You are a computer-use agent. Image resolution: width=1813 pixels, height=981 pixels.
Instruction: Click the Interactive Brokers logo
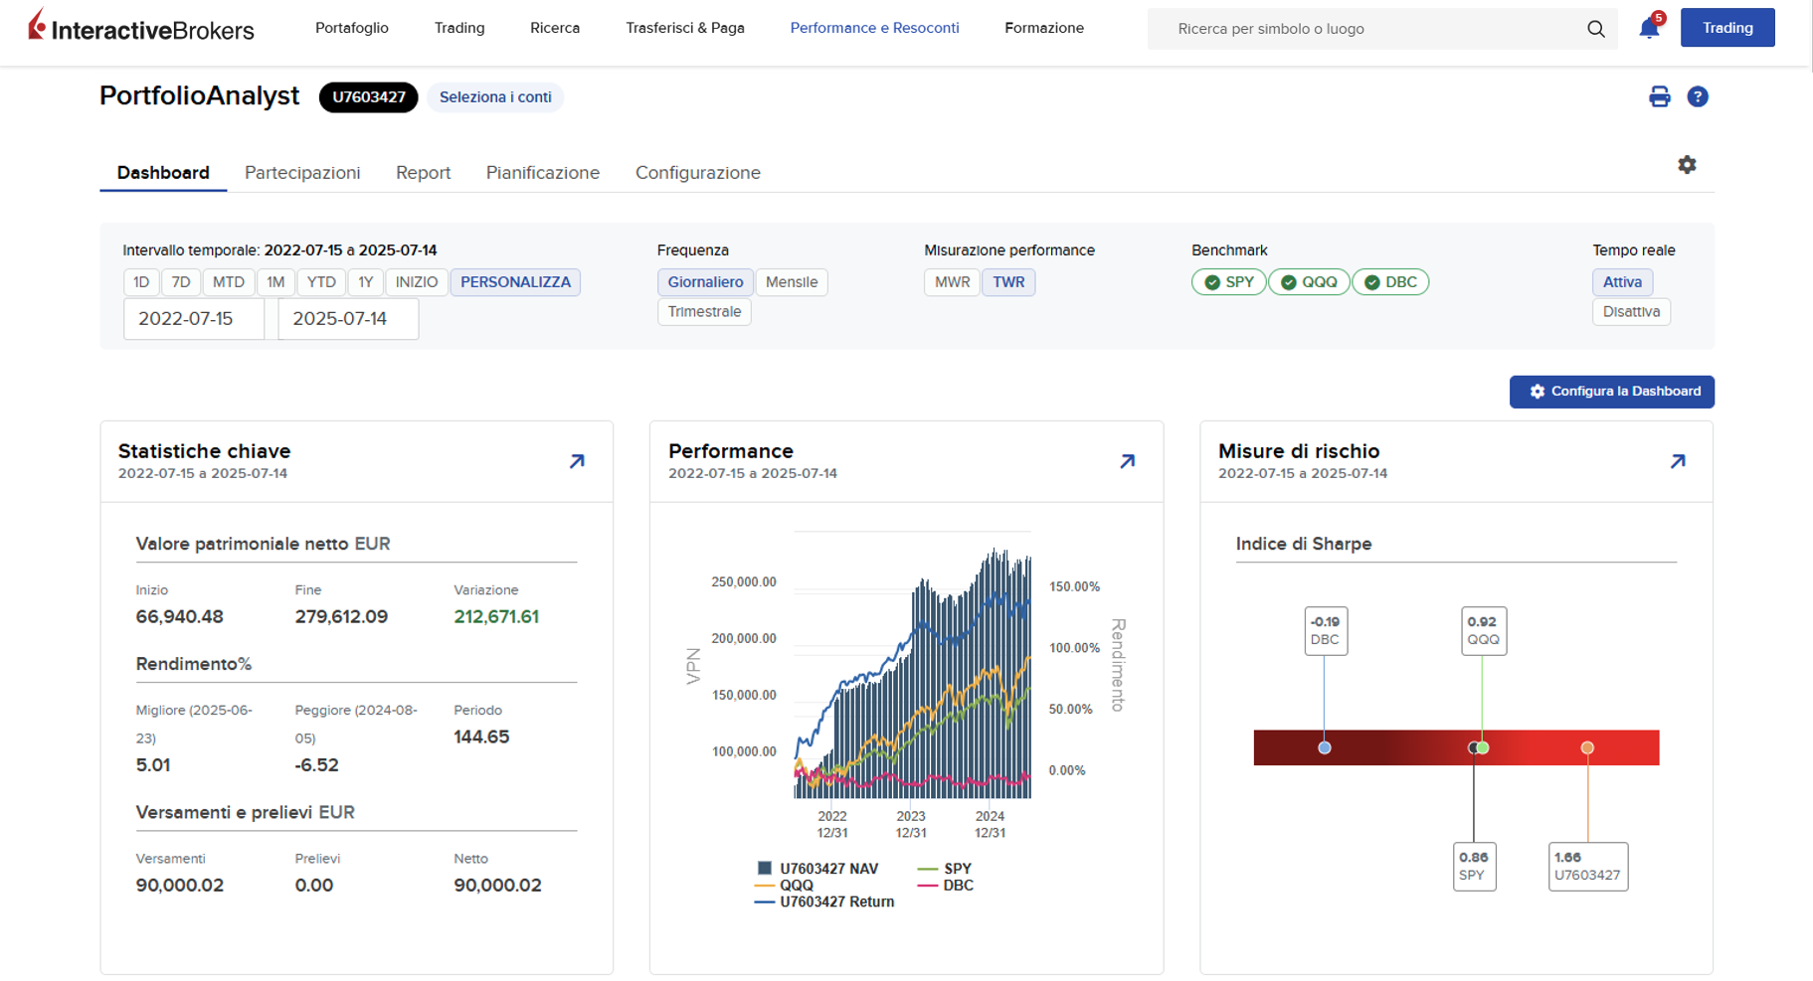tap(140, 27)
